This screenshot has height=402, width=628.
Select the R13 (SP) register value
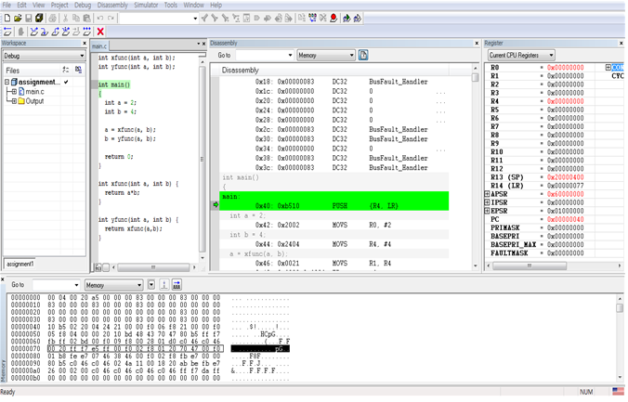point(566,177)
